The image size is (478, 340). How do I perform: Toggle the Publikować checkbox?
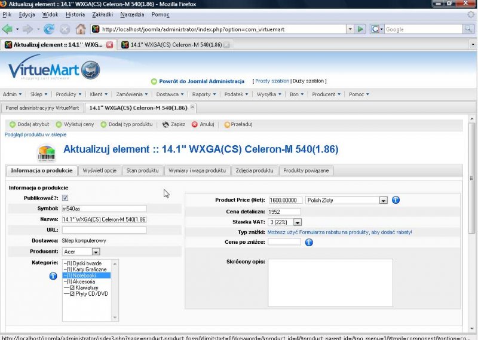[65, 198]
